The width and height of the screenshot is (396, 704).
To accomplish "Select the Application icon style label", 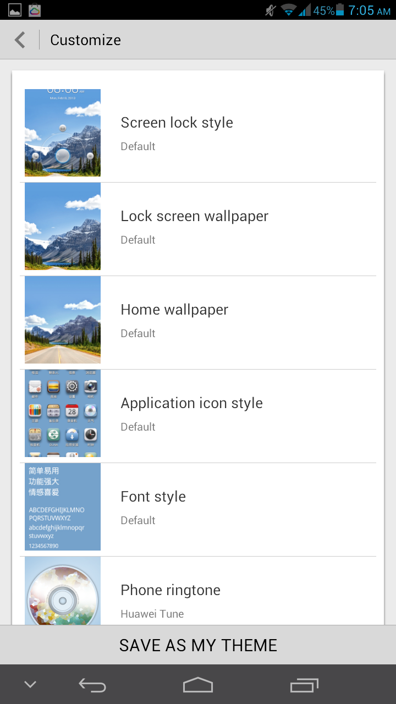I will point(192,403).
